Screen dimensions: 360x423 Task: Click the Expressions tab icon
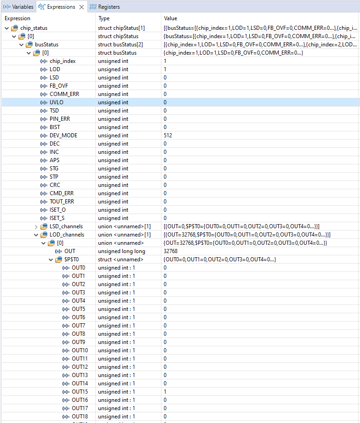point(42,7)
